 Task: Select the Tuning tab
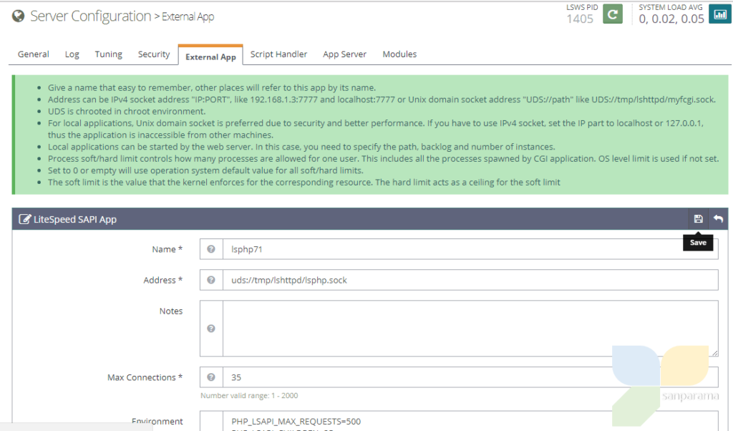click(x=109, y=54)
